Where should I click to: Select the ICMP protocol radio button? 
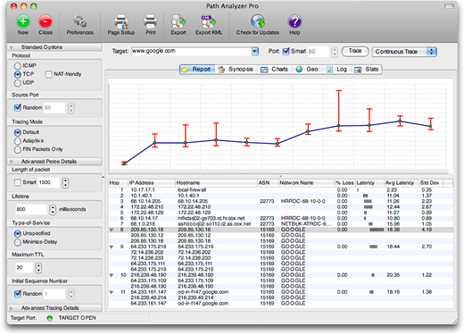(18, 65)
